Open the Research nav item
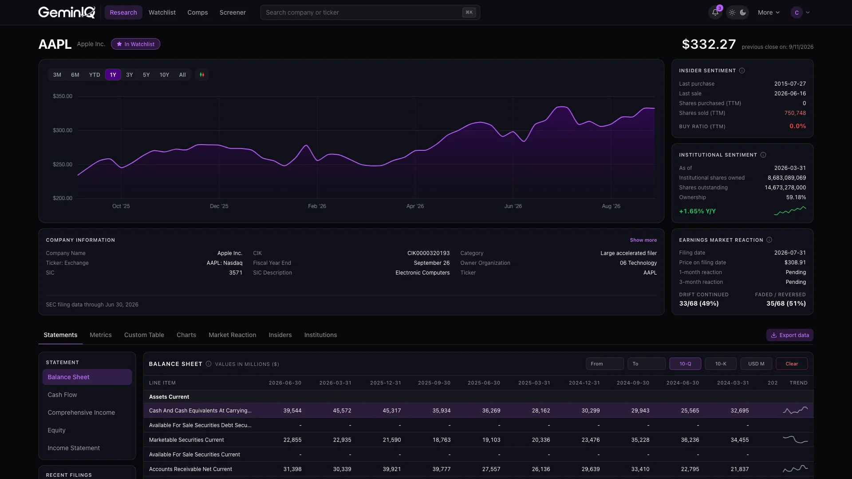The image size is (852, 479). pos(123,12)
